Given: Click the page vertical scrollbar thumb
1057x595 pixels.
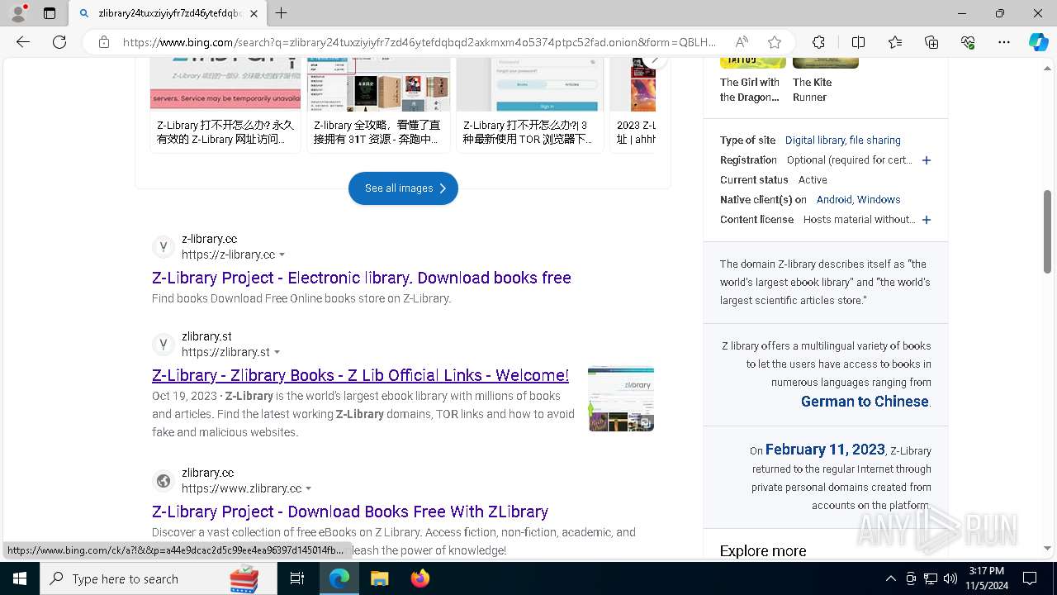Looking at the screenshot, I should [x=1047, y=231].
